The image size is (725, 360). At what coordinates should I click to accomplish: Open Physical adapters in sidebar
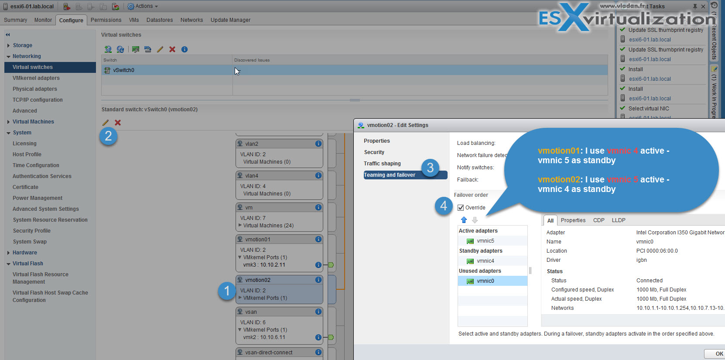coord(35,89)
